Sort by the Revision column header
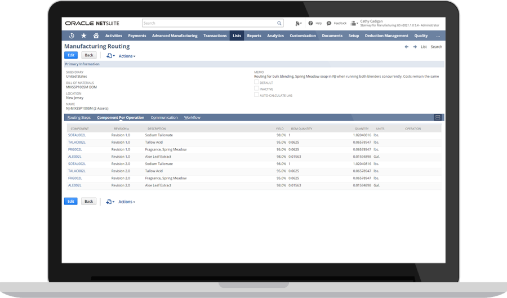Viewport: 507px width, 298px height. pos(121,128)
